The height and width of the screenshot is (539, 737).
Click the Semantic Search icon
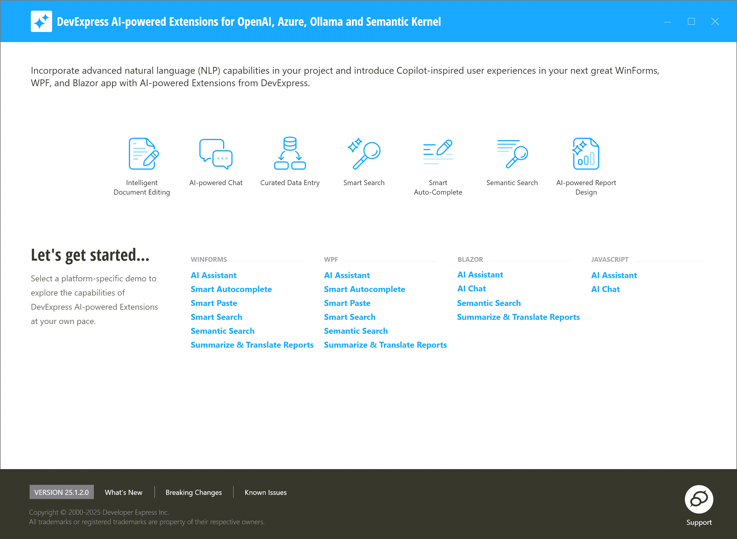point(512,153)
